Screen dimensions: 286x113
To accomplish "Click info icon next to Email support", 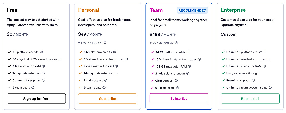I will pyautogui.click(x=106, y=80).
